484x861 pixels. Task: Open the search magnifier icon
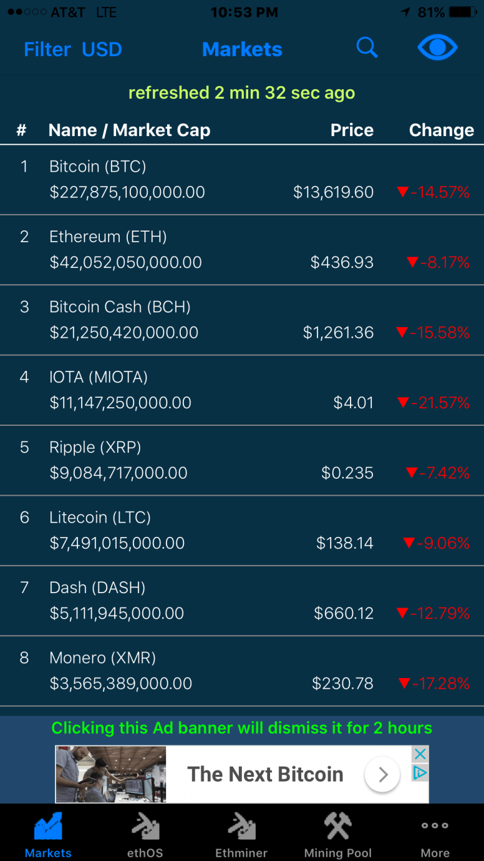tap(367, 48)
